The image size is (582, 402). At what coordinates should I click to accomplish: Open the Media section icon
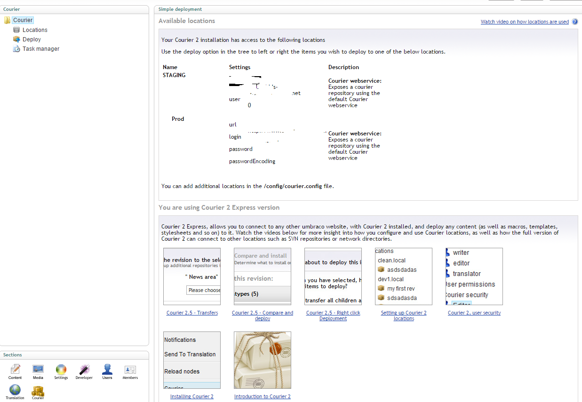click(38, 370)
